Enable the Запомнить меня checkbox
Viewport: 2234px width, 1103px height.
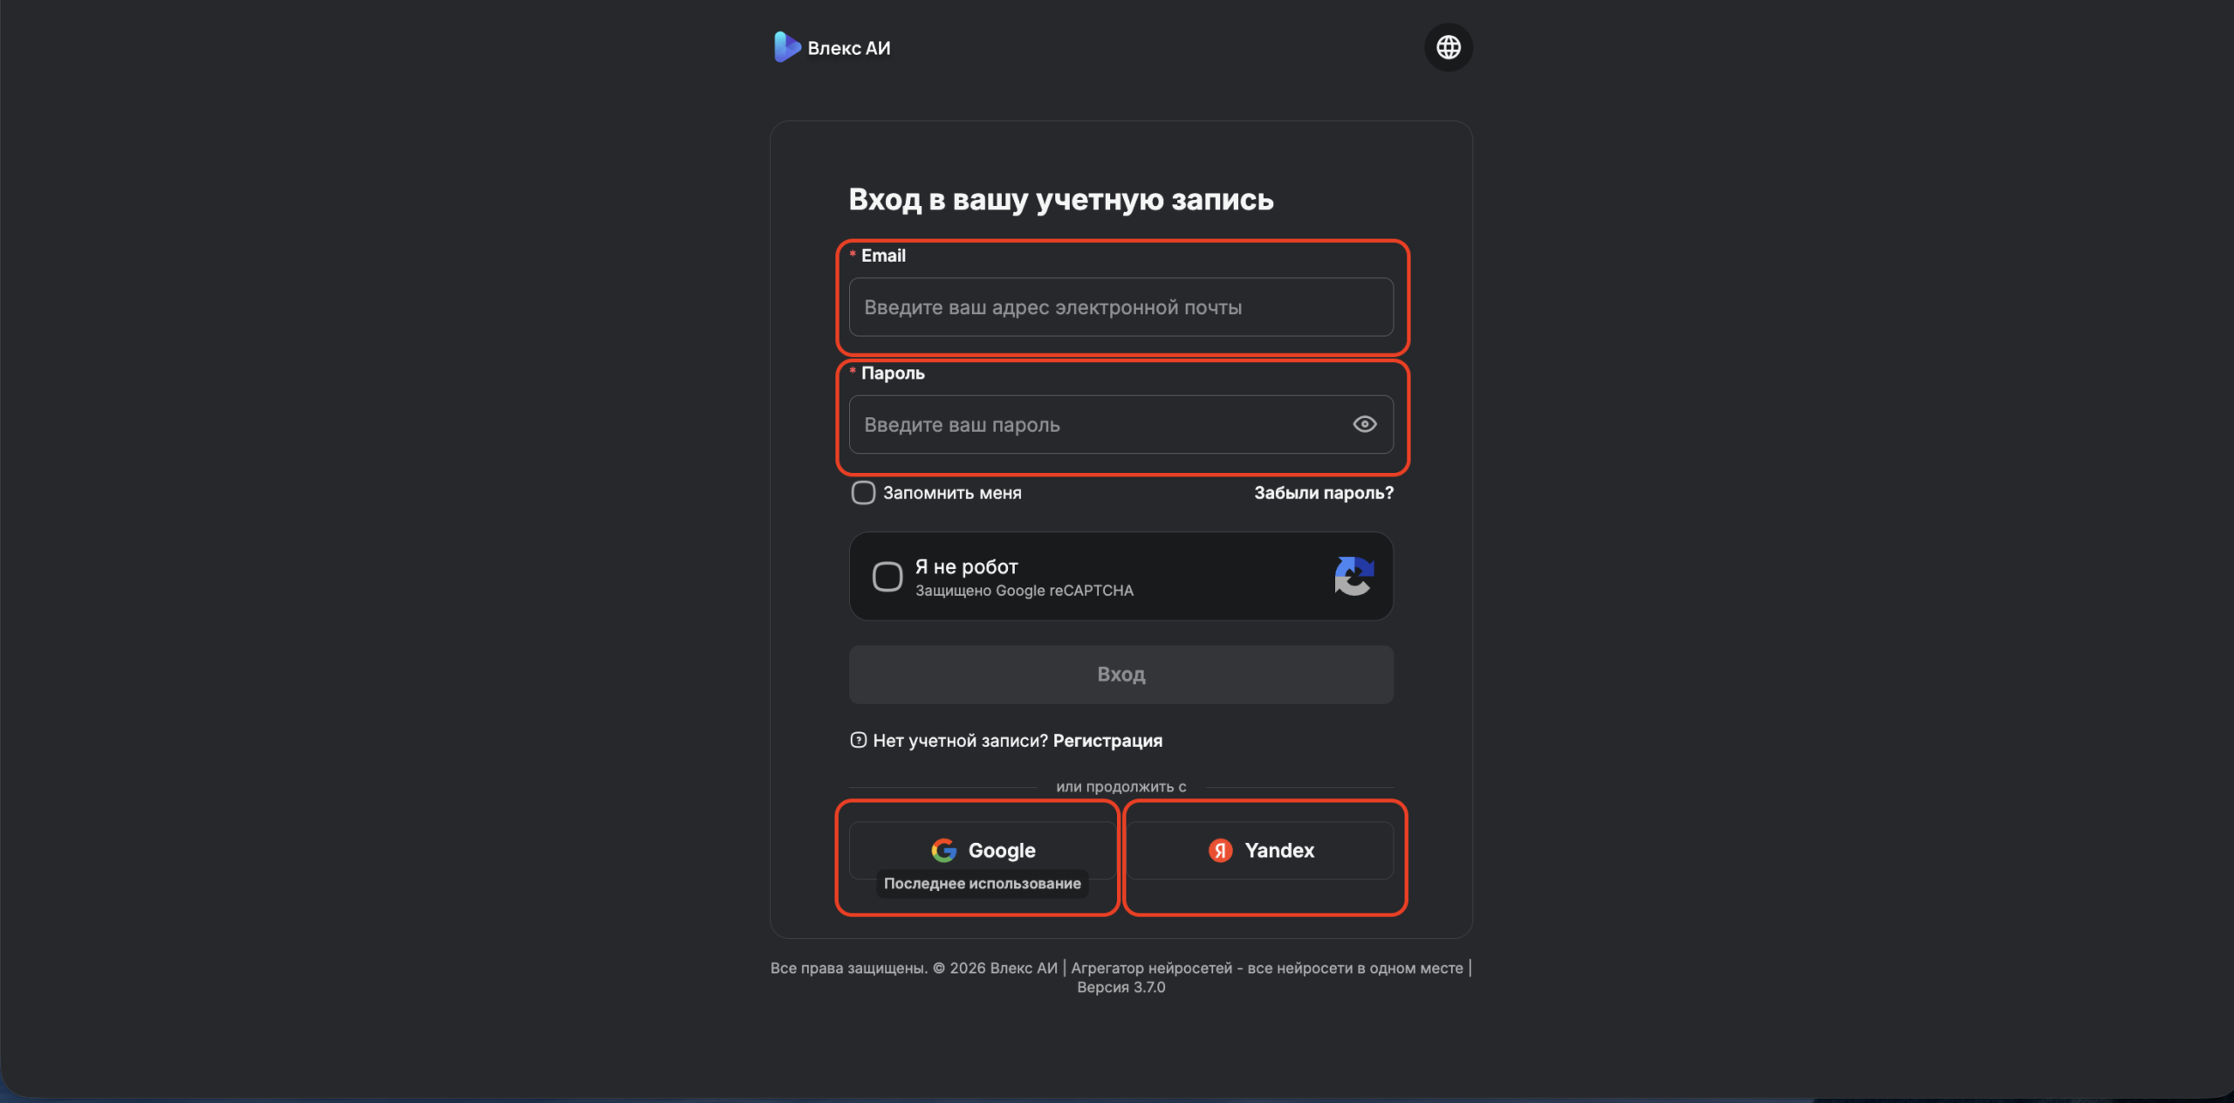(863, 493)
